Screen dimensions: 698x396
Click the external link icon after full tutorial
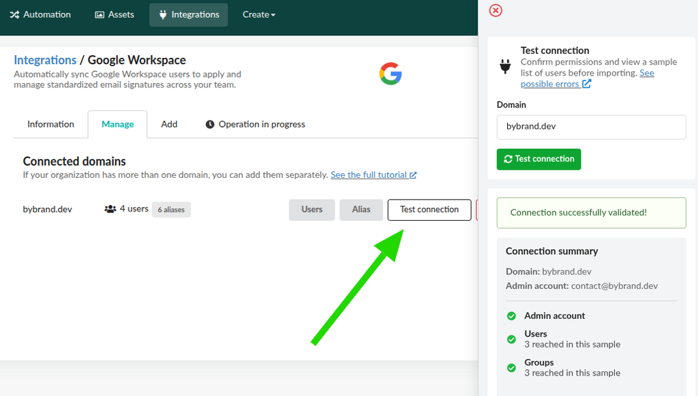coord(413,175)
